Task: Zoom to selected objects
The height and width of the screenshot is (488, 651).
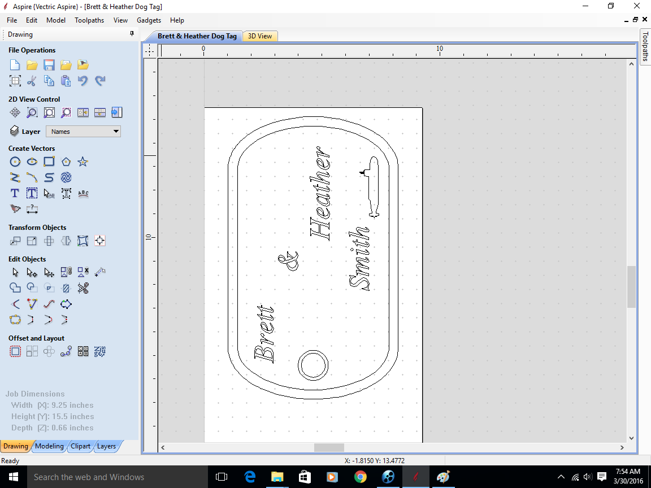Action: point(66,112)
